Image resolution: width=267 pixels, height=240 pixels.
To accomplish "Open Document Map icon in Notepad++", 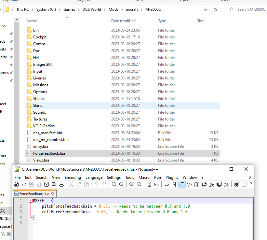I will [197, 184].
